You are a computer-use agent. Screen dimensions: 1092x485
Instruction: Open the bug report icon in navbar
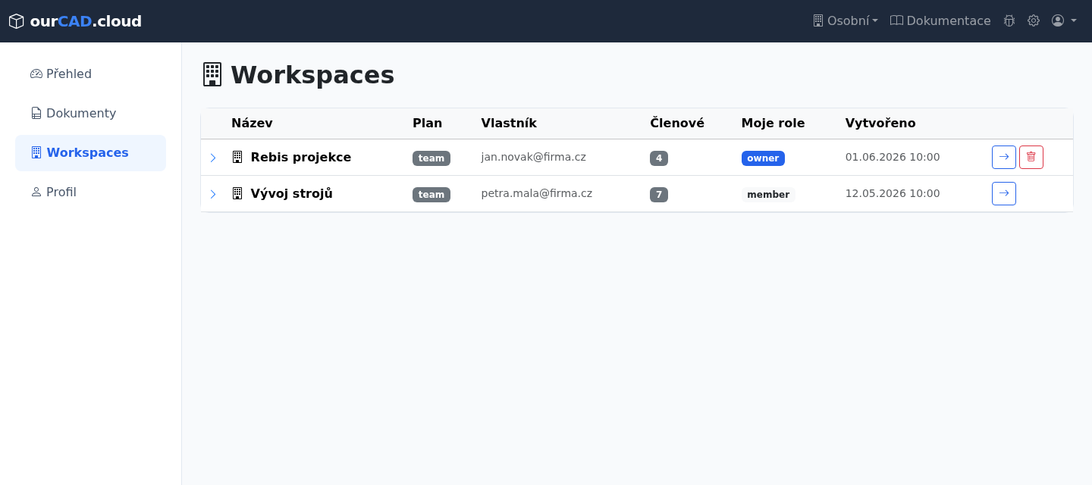click(x=1009, y=21)
